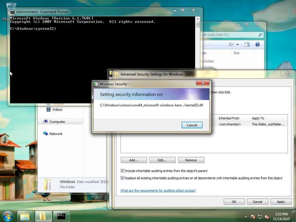Show hidden tray icons arrow
Viewport: 296px width, 222px height.
pos(246,217)
